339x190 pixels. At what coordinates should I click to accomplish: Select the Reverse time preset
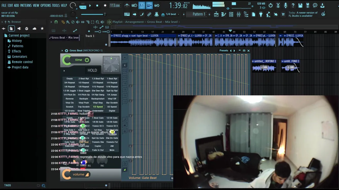pyautogui.click(x=70, y=99)
